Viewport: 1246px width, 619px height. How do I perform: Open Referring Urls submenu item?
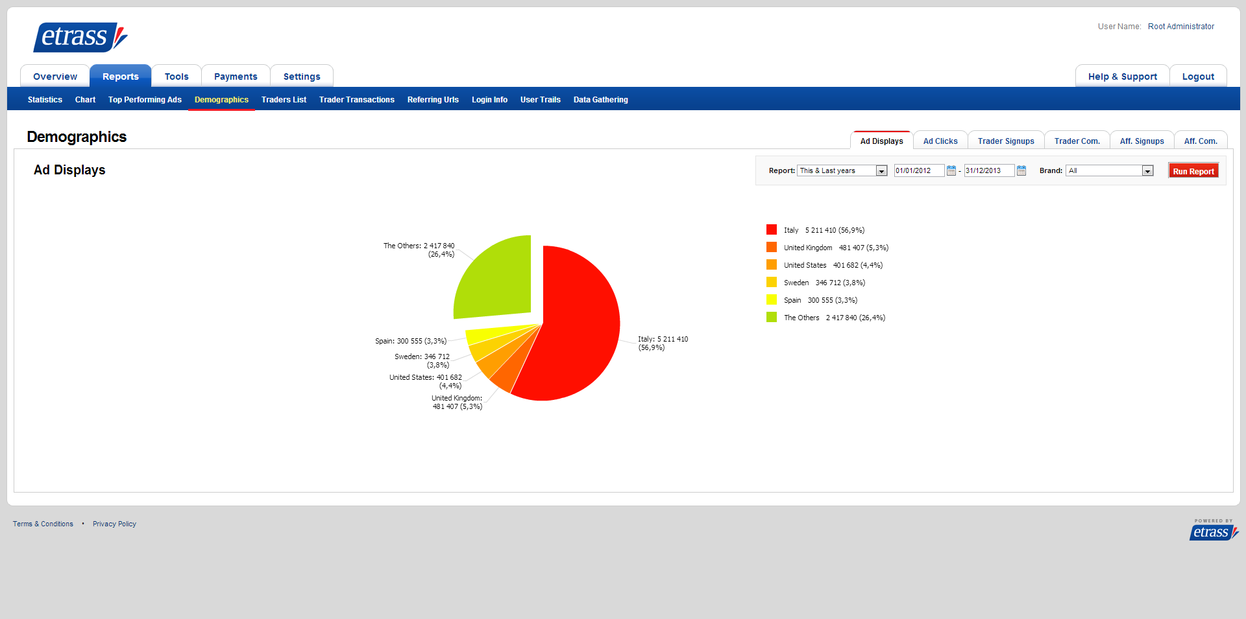tap(433, 100)
